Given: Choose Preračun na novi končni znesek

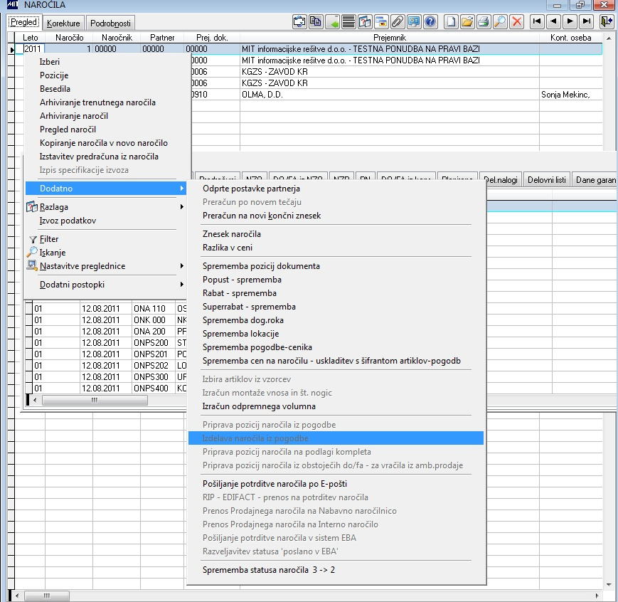Looking at the screenshot, I should (262, 216).
